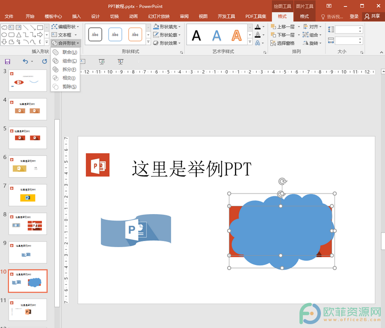Choose 联合(U) union option
Viewport: 385px width, 328px height.
pyautogui.click(x=65, y=52)
